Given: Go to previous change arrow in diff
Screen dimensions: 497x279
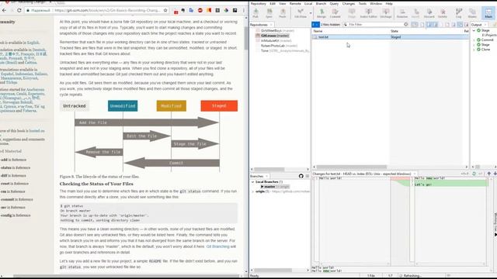Looking at the screenshot, I should tap(488, 174).
